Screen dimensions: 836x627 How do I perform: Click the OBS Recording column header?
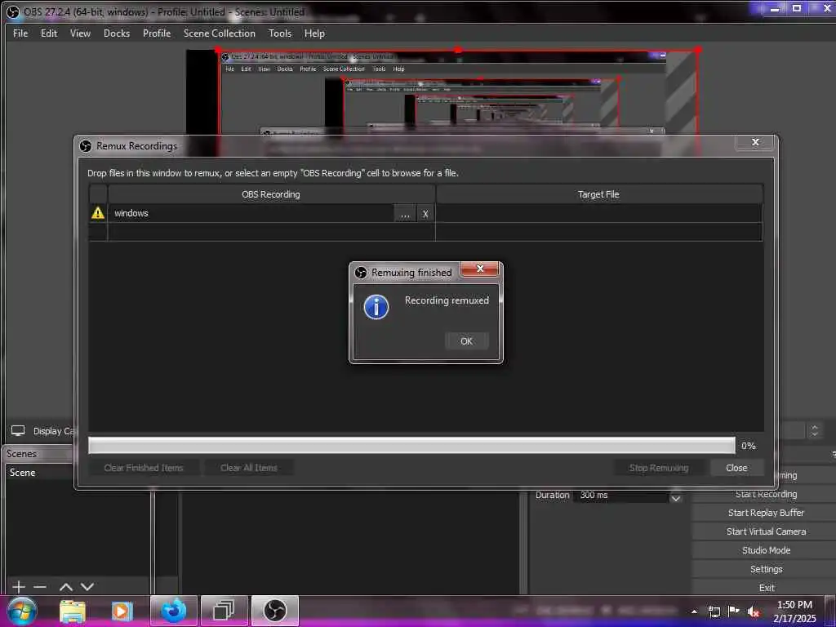(271, 194)
